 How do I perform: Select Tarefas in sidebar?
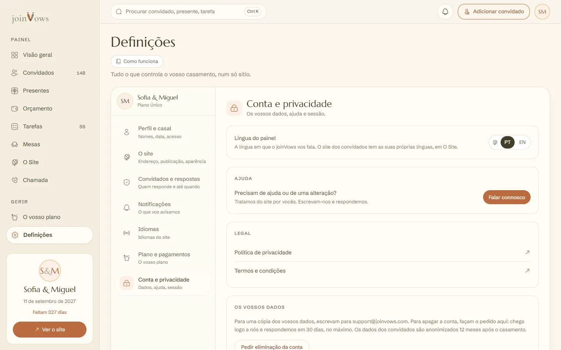(x=49, y=126)
